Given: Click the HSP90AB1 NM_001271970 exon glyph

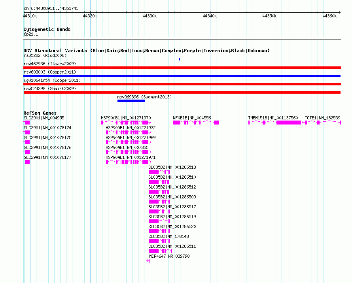Looking at the screenshot, I should pos(126,123).
